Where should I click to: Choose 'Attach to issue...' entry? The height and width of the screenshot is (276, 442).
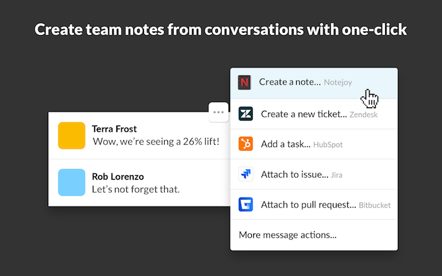[x=314, y=174]
